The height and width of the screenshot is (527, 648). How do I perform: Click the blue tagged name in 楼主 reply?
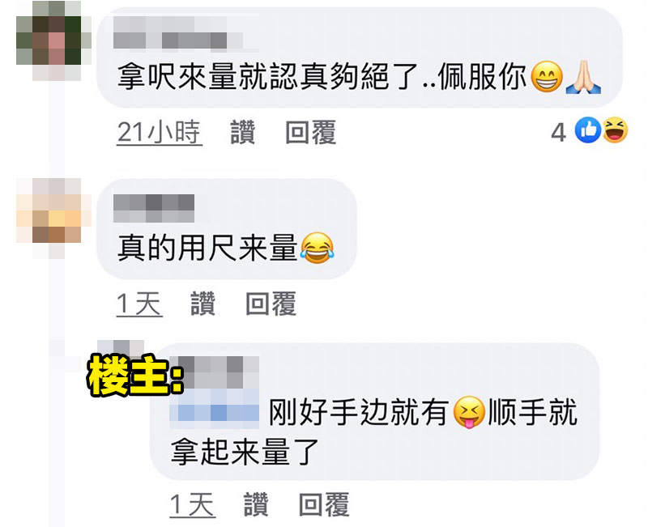215,405
